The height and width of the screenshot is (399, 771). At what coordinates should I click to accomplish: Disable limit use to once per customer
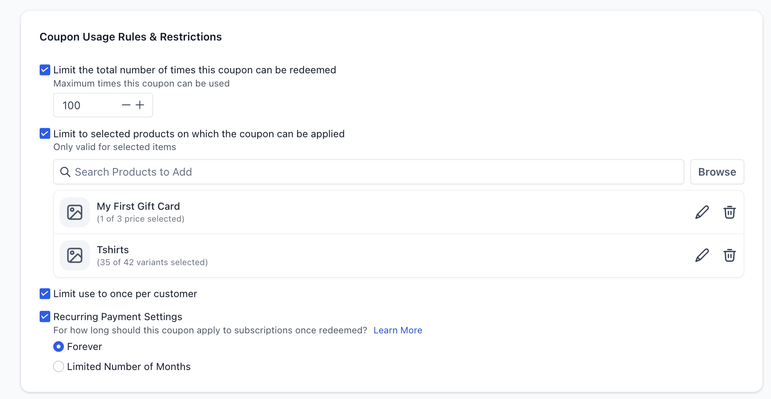click(x=45, y=294)
